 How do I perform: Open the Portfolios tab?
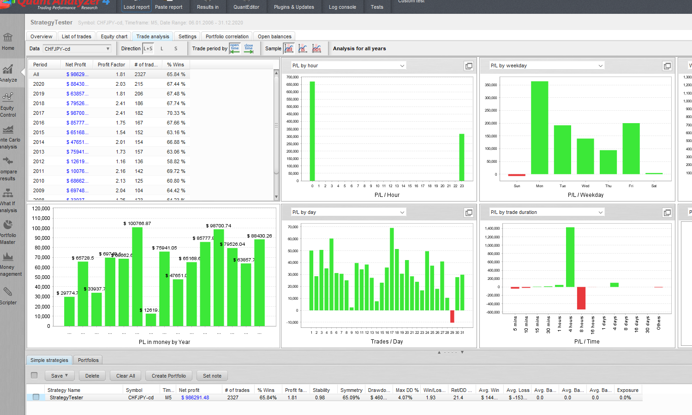88,360
